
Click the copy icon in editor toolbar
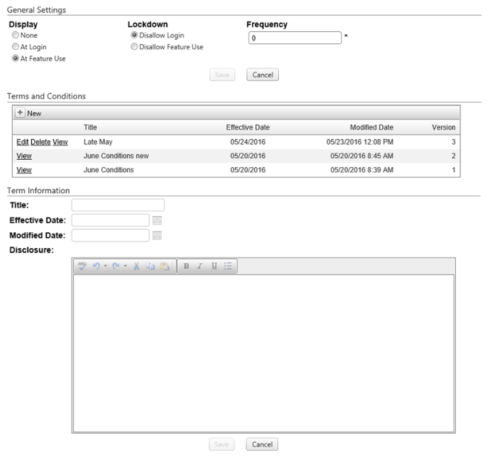tap(151, 266)
